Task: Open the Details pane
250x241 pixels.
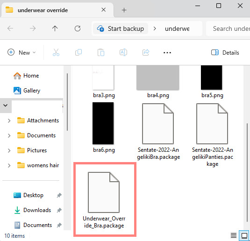Action: (225, 53)
